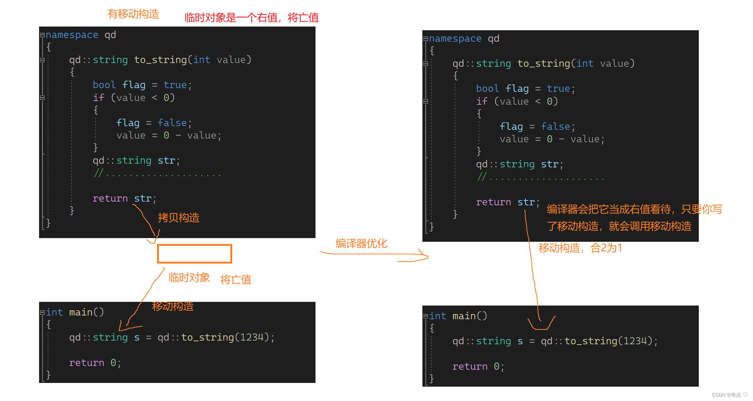This screenshot has height=401, width=753.
Task: Collapse int main() in bottom-right code panel
Action: click(425, 316)
